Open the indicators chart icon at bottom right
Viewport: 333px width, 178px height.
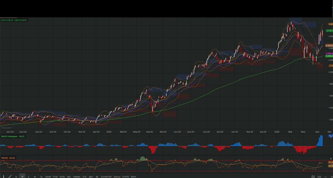pyautogui.click(x=313, y=177)
